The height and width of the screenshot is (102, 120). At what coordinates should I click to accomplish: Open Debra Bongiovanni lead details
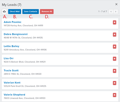[x=16, y=34]
